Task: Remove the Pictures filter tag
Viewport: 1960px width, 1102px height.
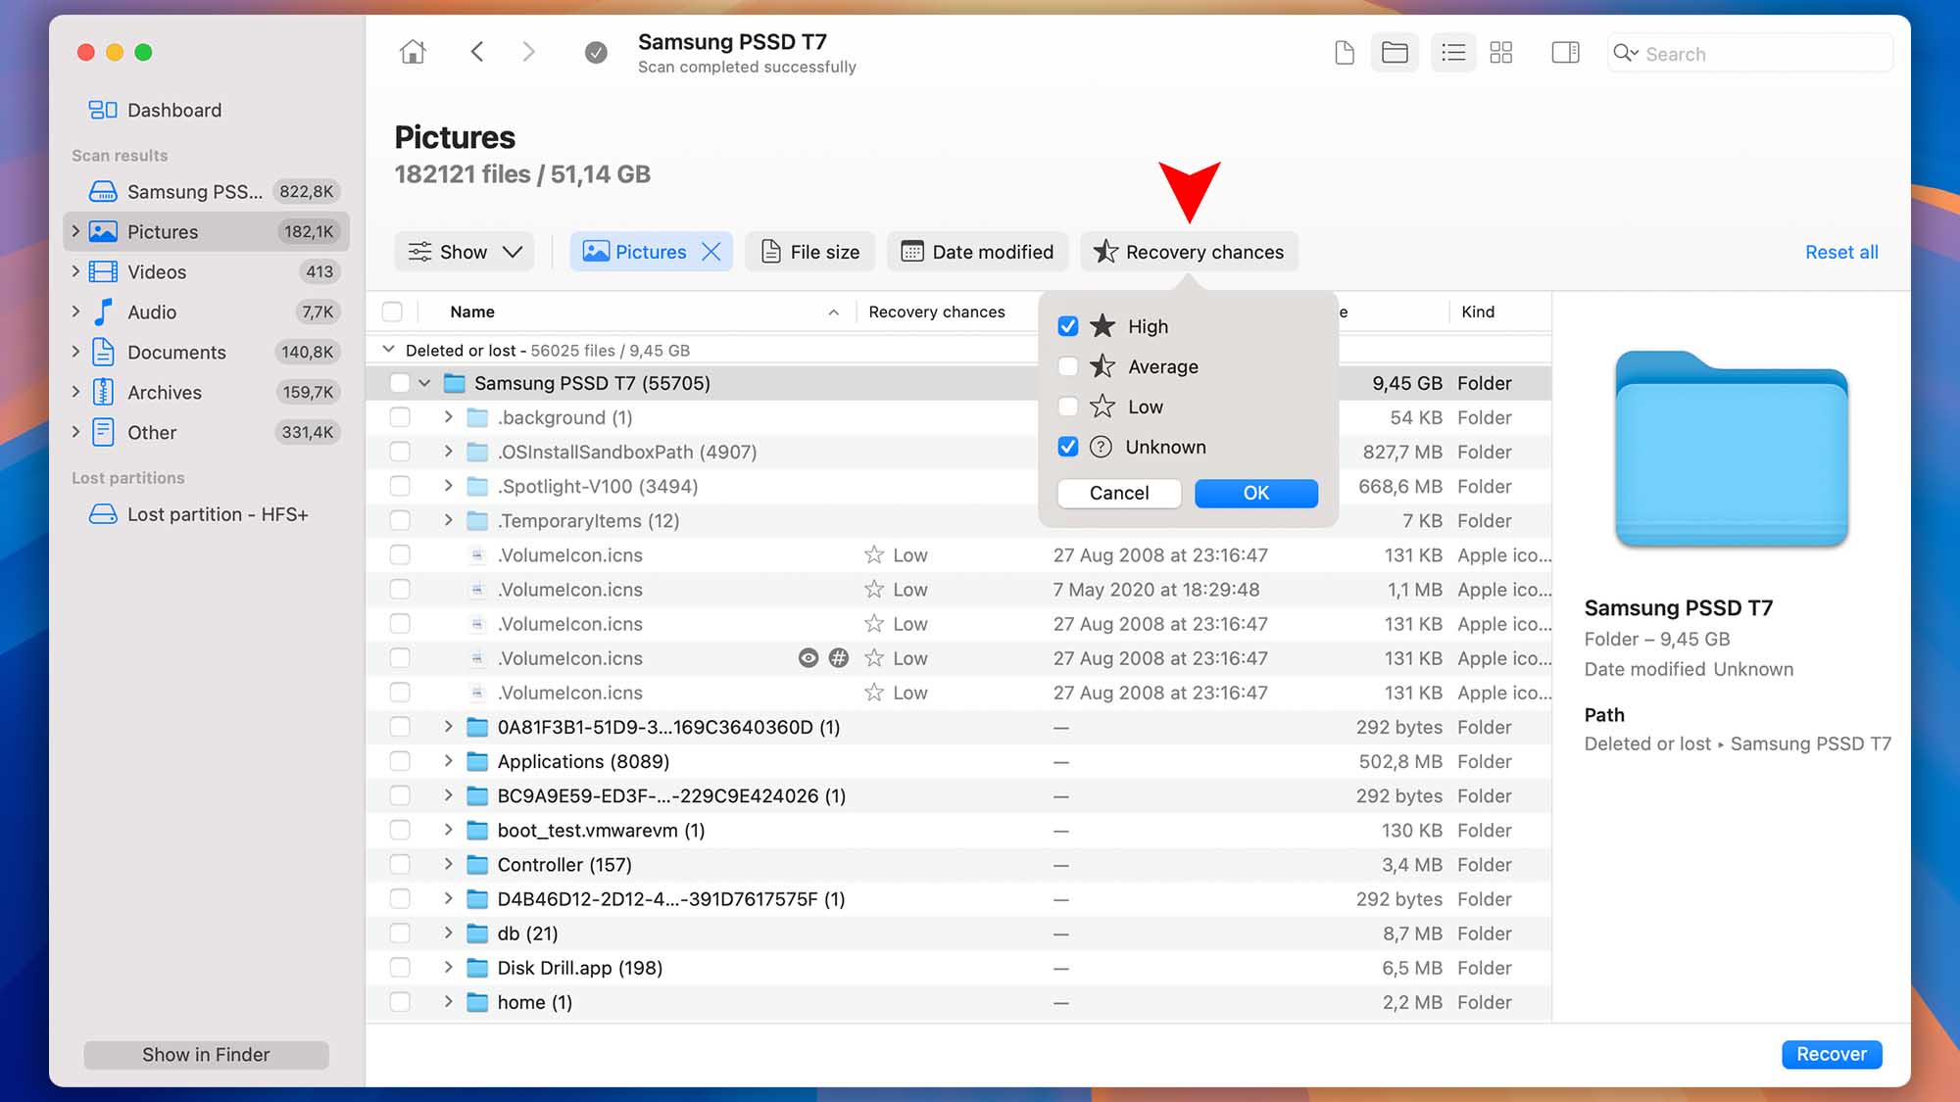Action: pos(711,252)
